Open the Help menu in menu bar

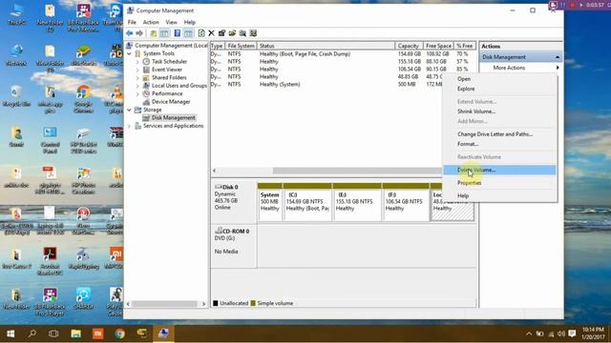190,22
